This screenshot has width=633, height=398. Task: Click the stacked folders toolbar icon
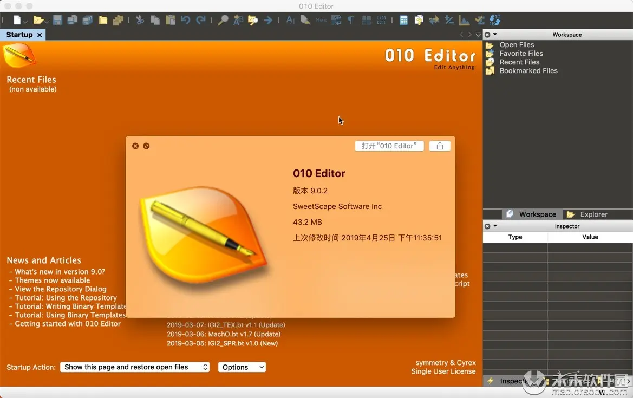(x=118, y=20)
